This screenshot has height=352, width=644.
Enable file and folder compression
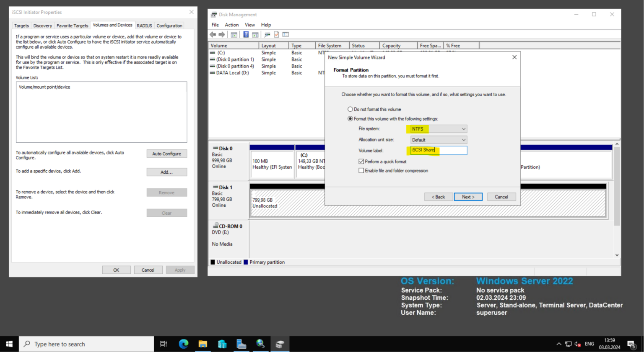361,170
